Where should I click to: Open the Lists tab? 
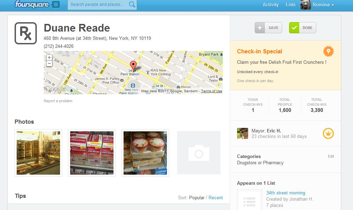(291, 5)
